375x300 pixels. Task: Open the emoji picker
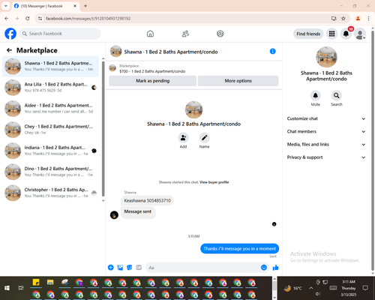click(264, 268)
